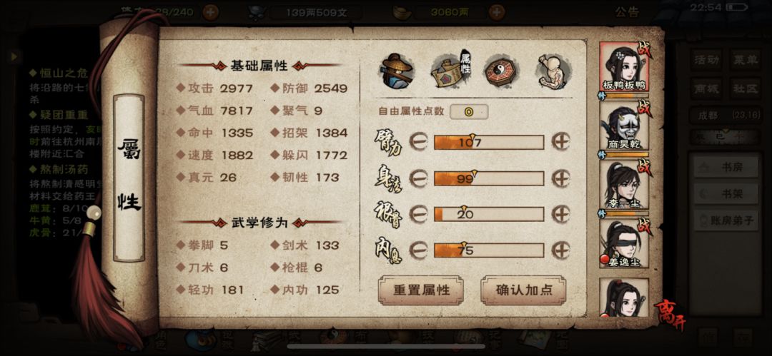Screen dimensions: 772x356
Task: Decrease 臂力 with the minus button
Action: click(418, 142)
